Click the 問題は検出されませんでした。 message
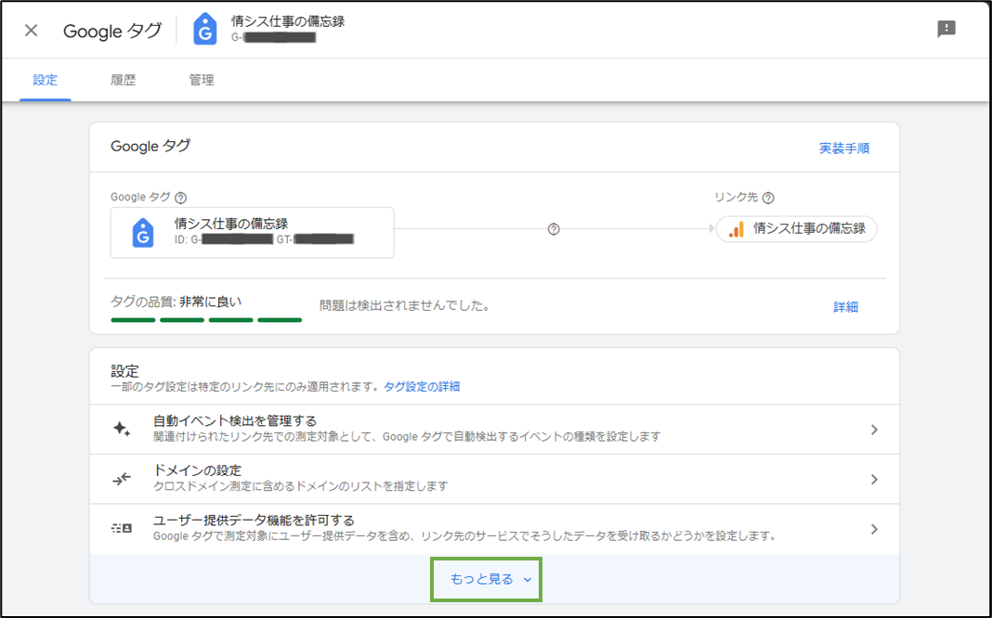Image resolution: width=992 pixels, height=618 pixels. [405, 306]
